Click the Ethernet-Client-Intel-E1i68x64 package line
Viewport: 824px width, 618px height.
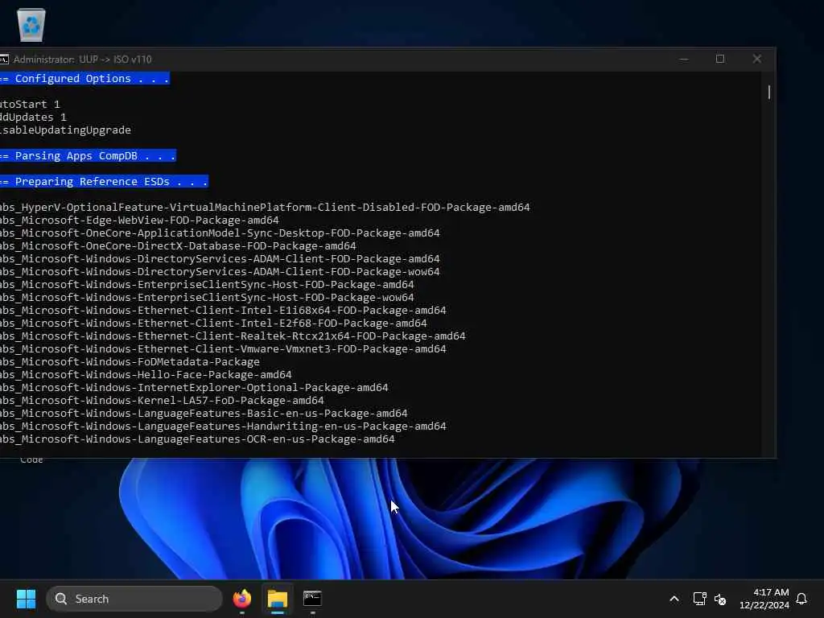pos(223,310)
